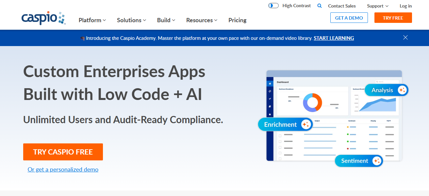Screen dimensions: 429x196
Task: Click the Sentiment AI badge
Action: (359, 161)
